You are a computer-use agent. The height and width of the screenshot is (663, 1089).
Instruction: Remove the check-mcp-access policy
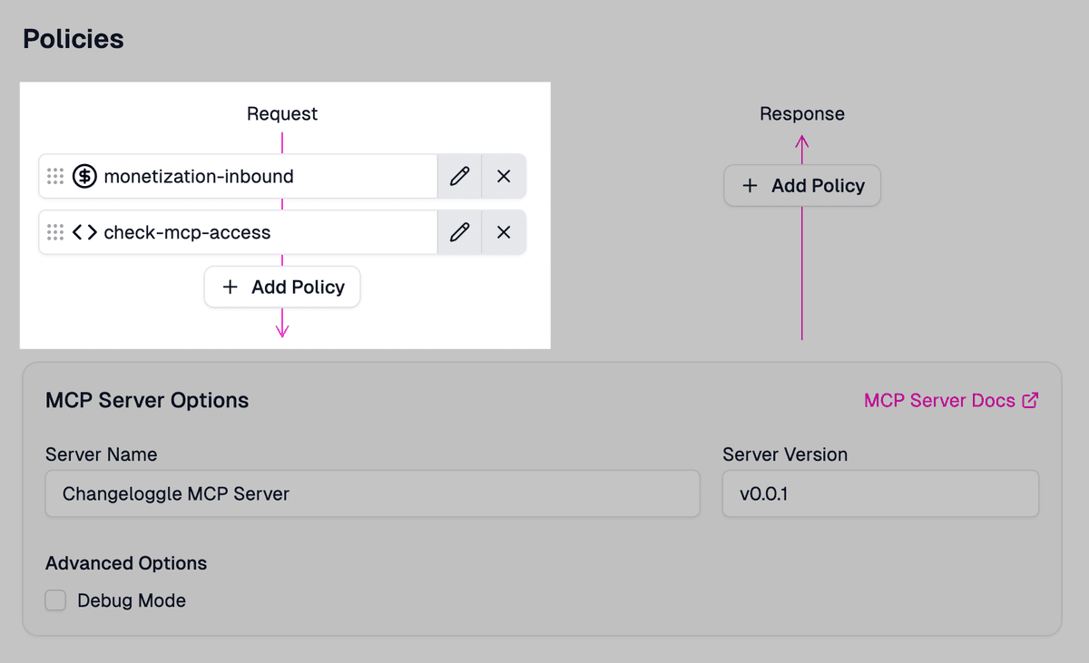point(504,232)
